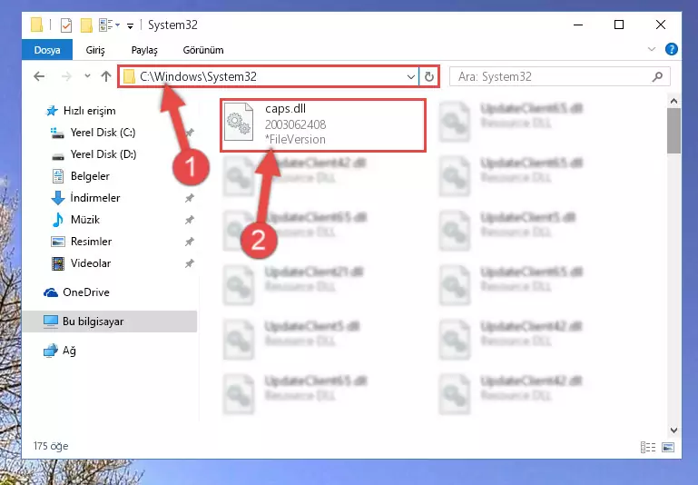Open the Paylaş ribbon tab
Viewport: 698px width, 485px height.
144,50
